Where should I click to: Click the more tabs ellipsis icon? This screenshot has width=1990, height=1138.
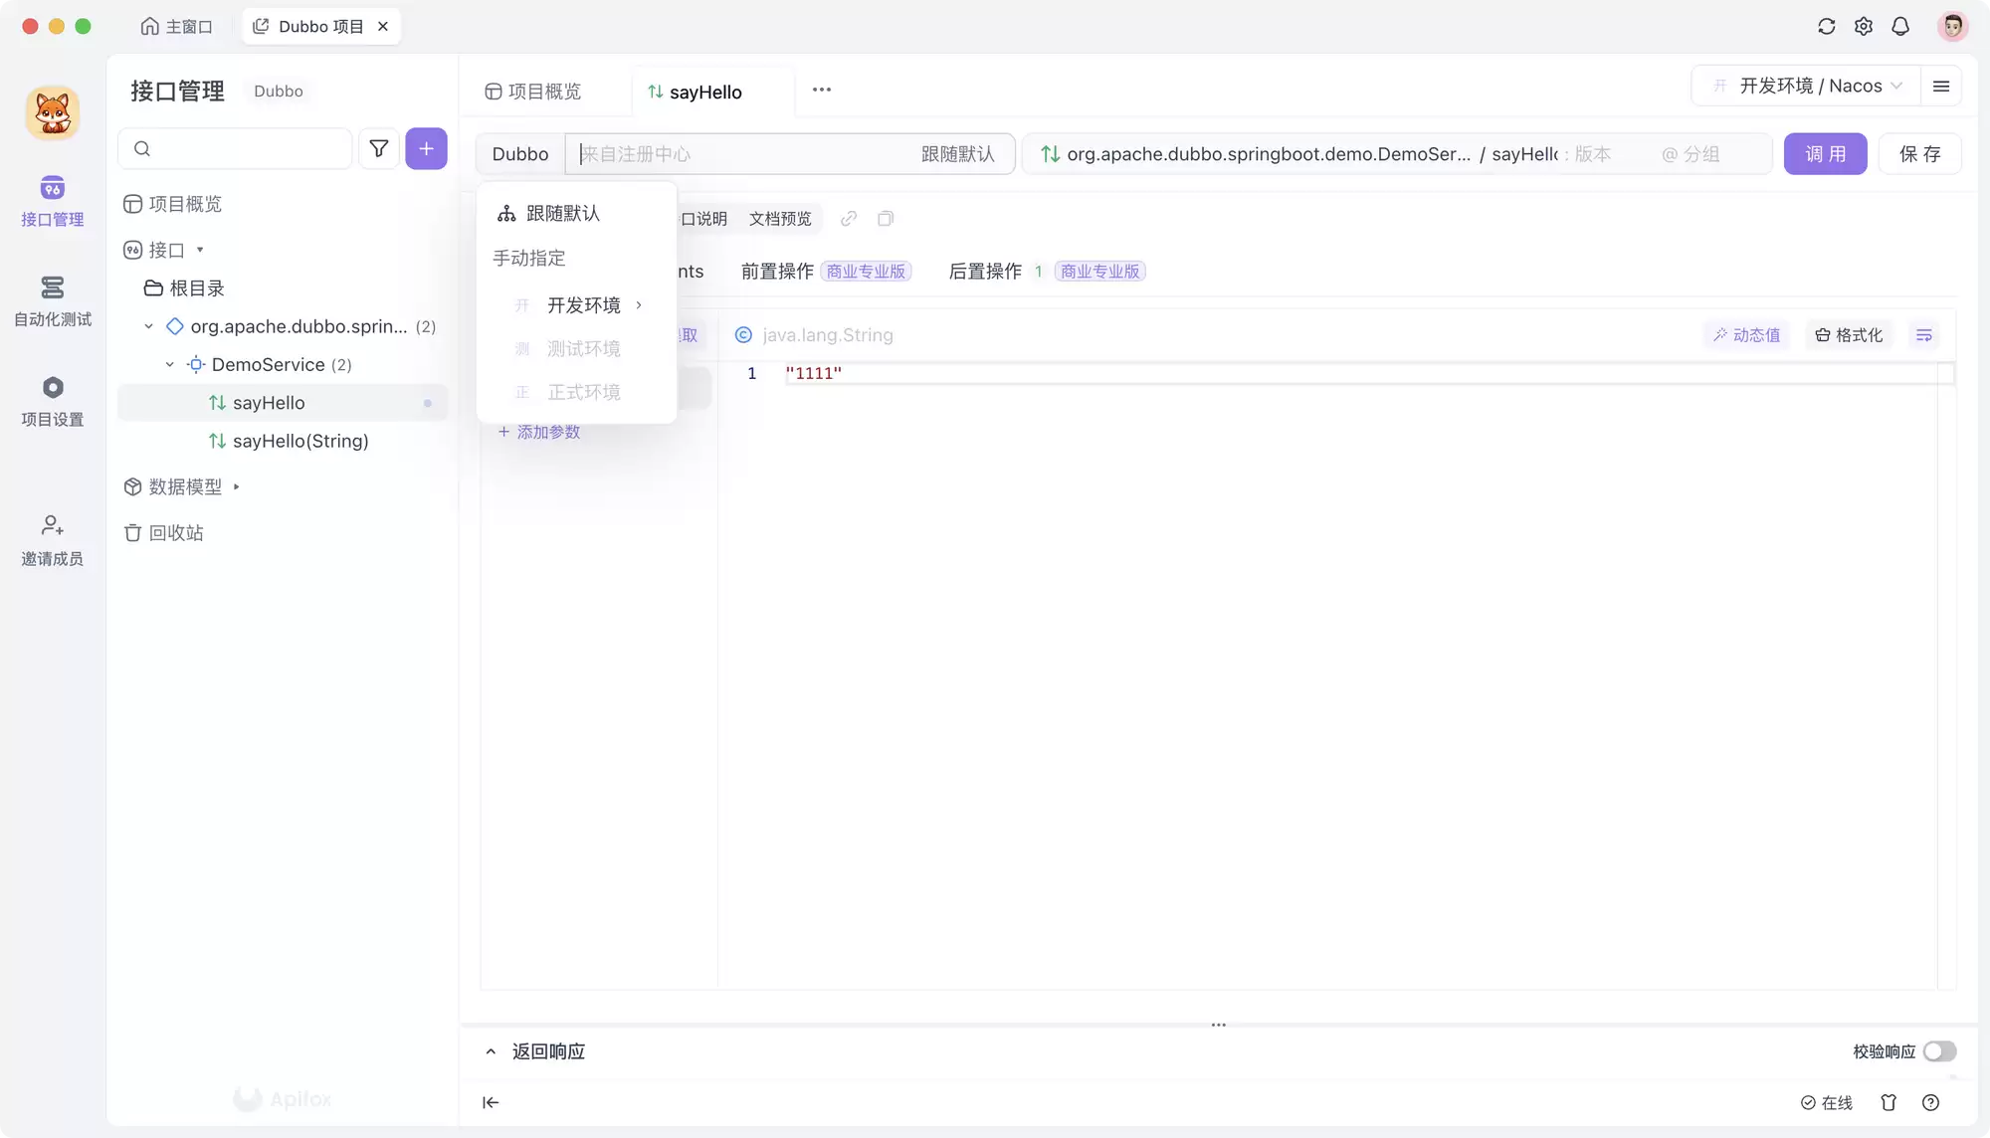coord(821,90)
